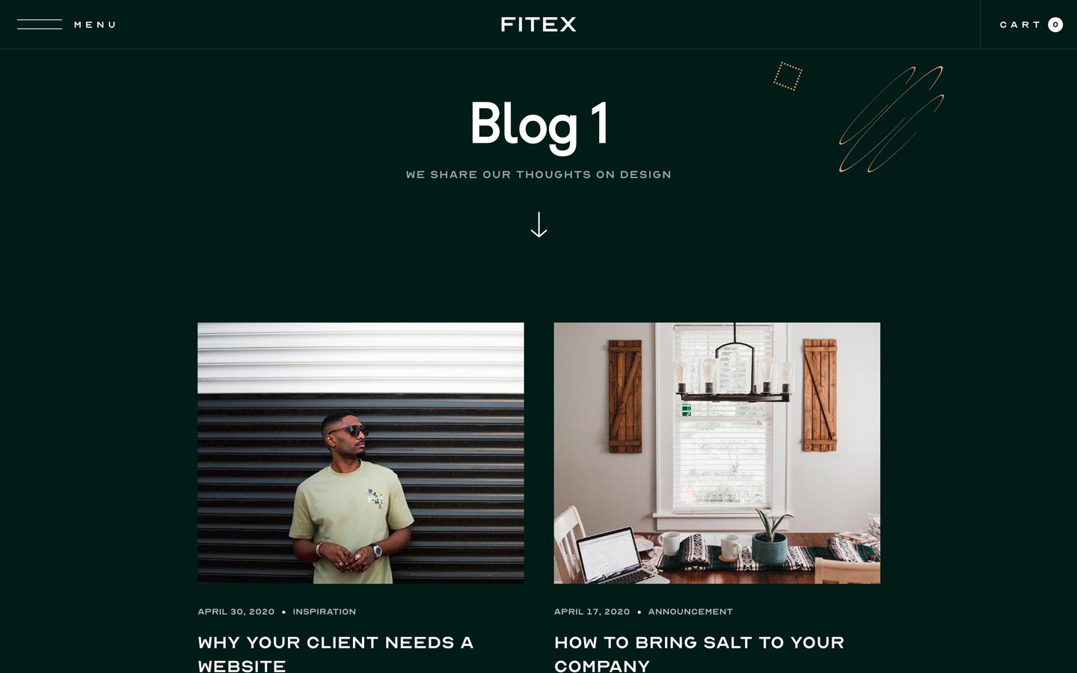Click the bullet separator before INSPIRATION

283,612
